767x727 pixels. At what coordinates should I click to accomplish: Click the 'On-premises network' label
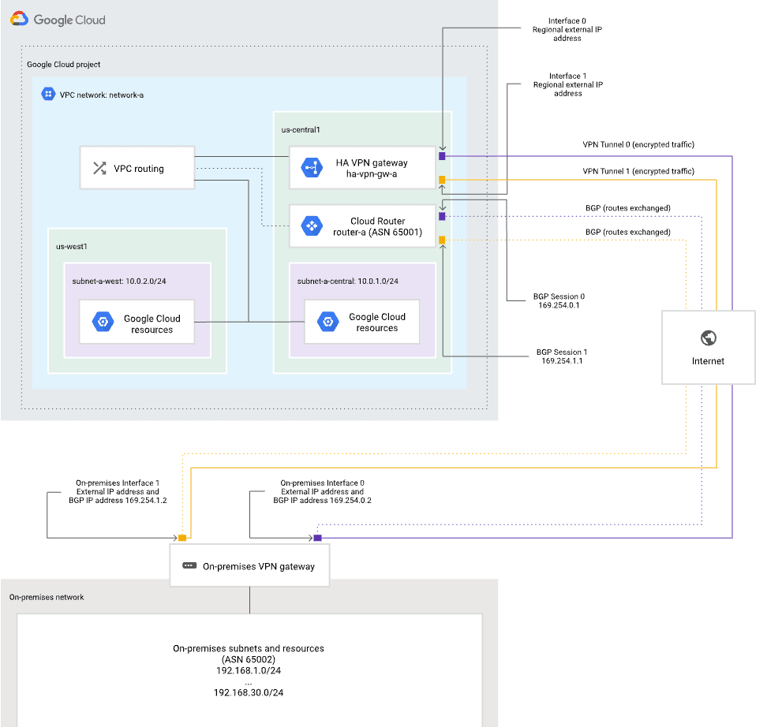click(47, 598)
